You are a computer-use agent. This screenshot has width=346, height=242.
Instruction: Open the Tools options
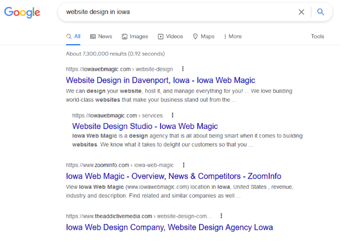[318, 36]
